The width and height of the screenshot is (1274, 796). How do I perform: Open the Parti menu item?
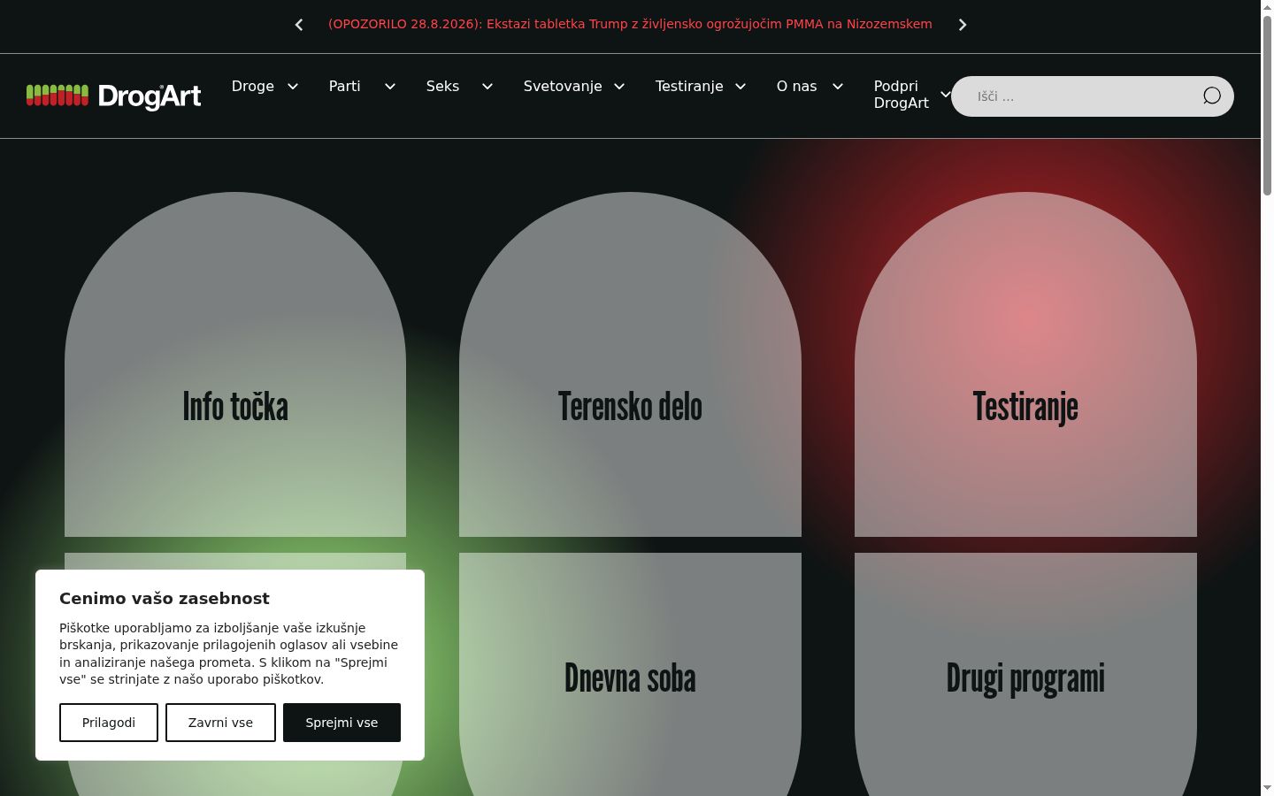pos(345,86)
